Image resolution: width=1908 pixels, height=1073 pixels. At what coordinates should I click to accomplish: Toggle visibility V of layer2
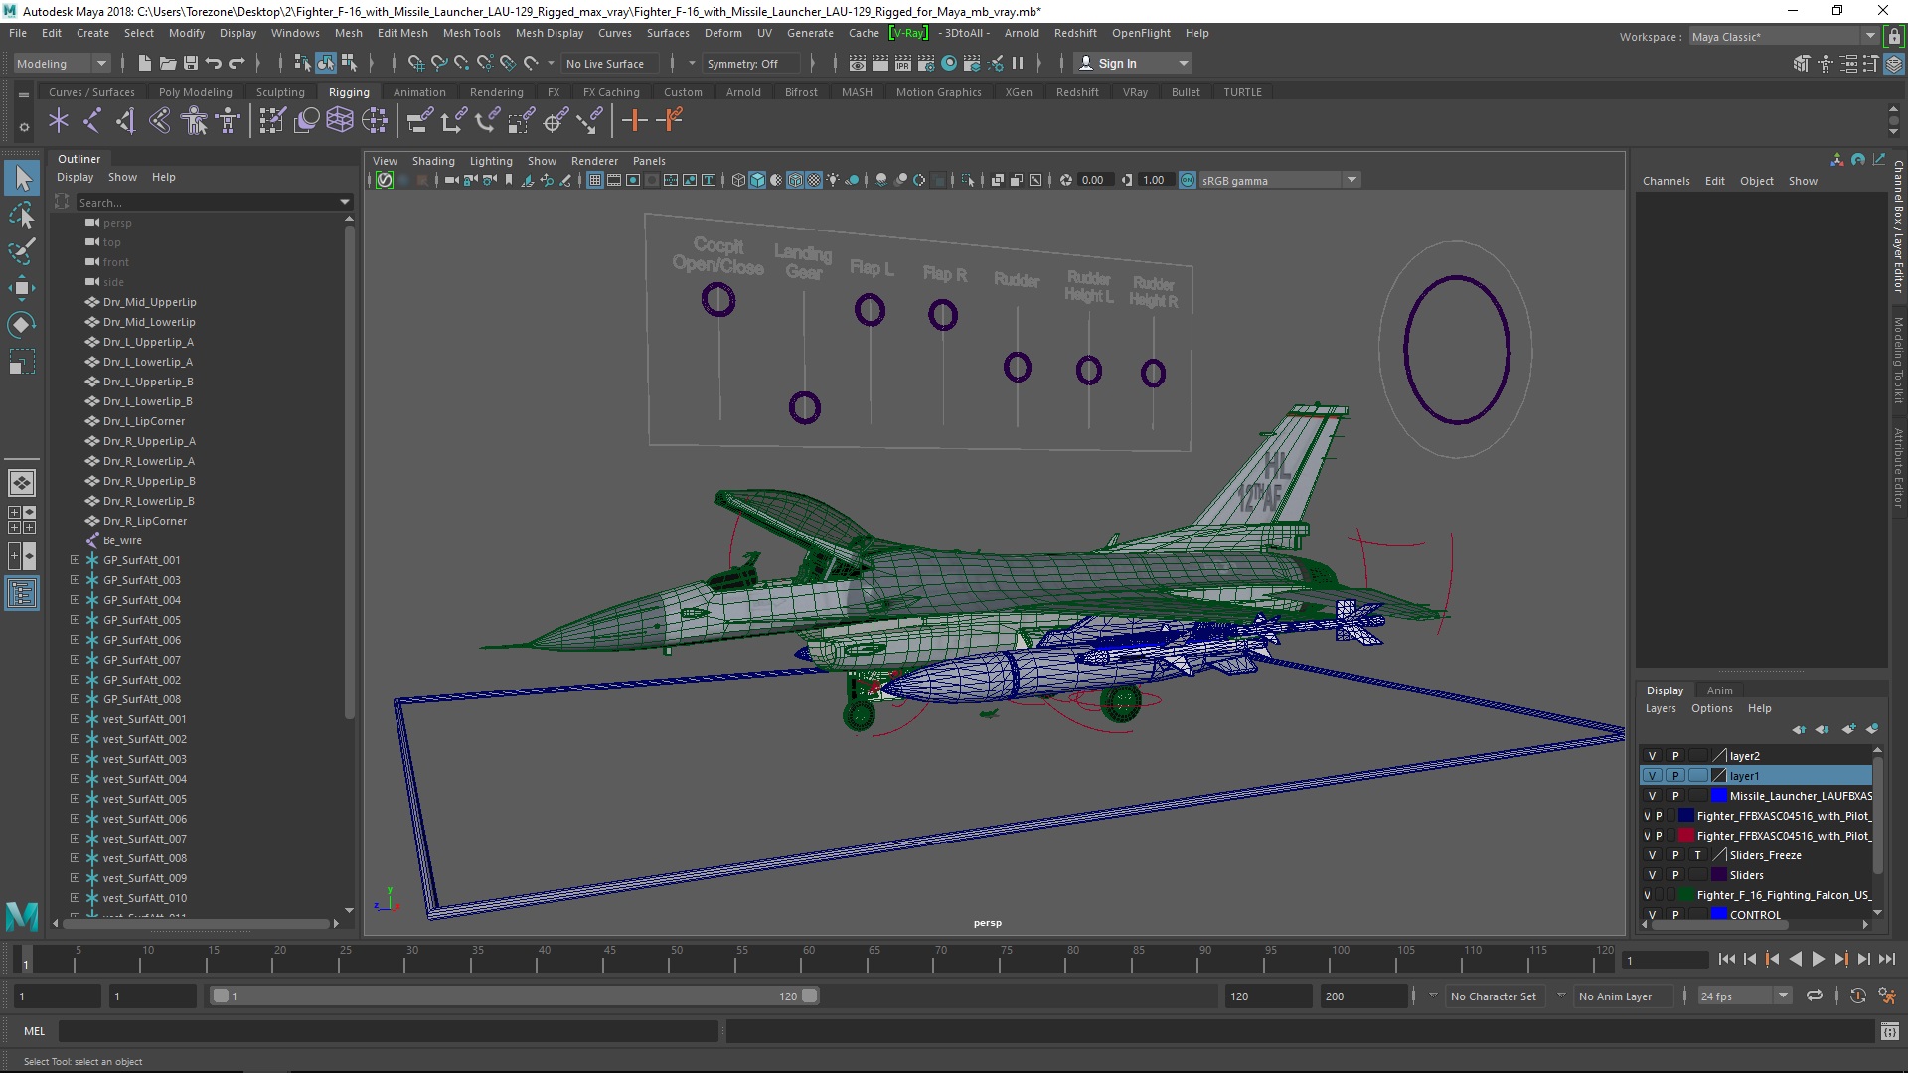[1652, 756]
